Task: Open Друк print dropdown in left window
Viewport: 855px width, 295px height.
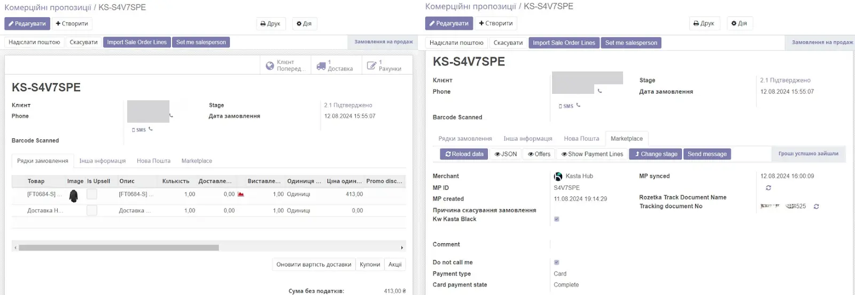Action: pyautogui.click(x=270, y=23)
